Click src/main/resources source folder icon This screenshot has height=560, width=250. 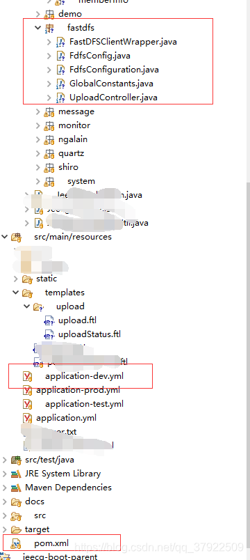click(16, 237)
